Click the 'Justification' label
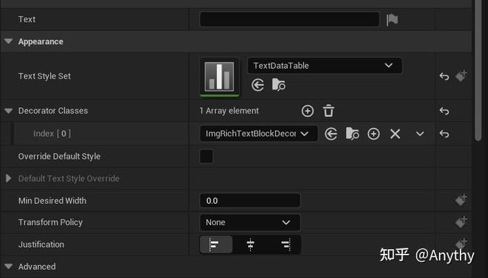488x278 pixels. [x=41, y=244]
